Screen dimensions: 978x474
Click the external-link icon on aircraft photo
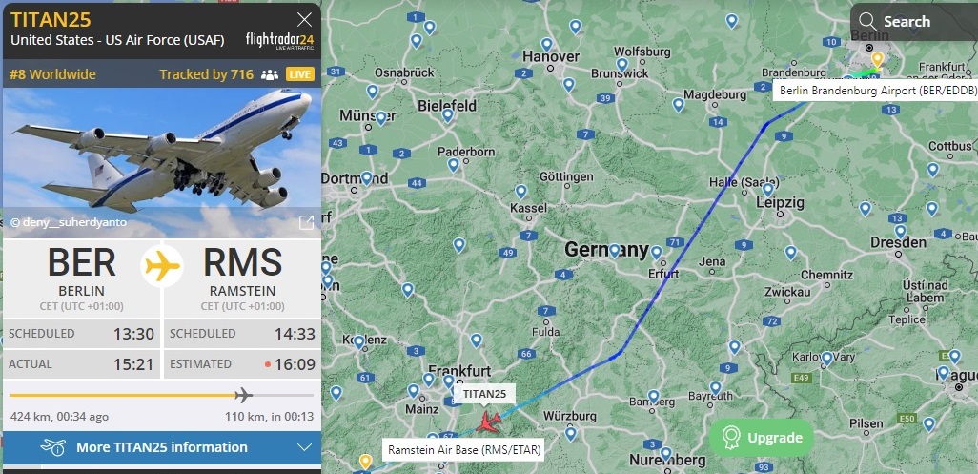click(x=306, y=222)
